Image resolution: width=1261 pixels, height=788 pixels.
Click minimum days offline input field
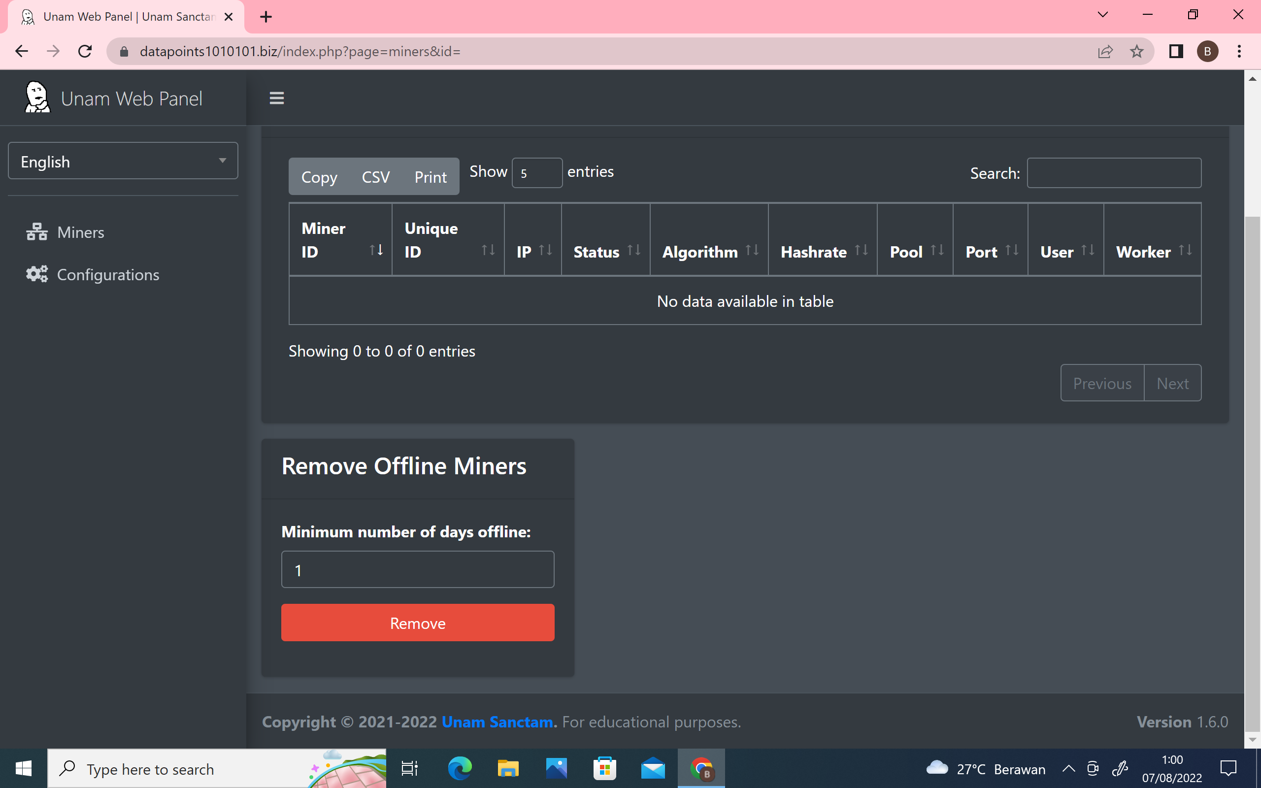click(417, 570)
